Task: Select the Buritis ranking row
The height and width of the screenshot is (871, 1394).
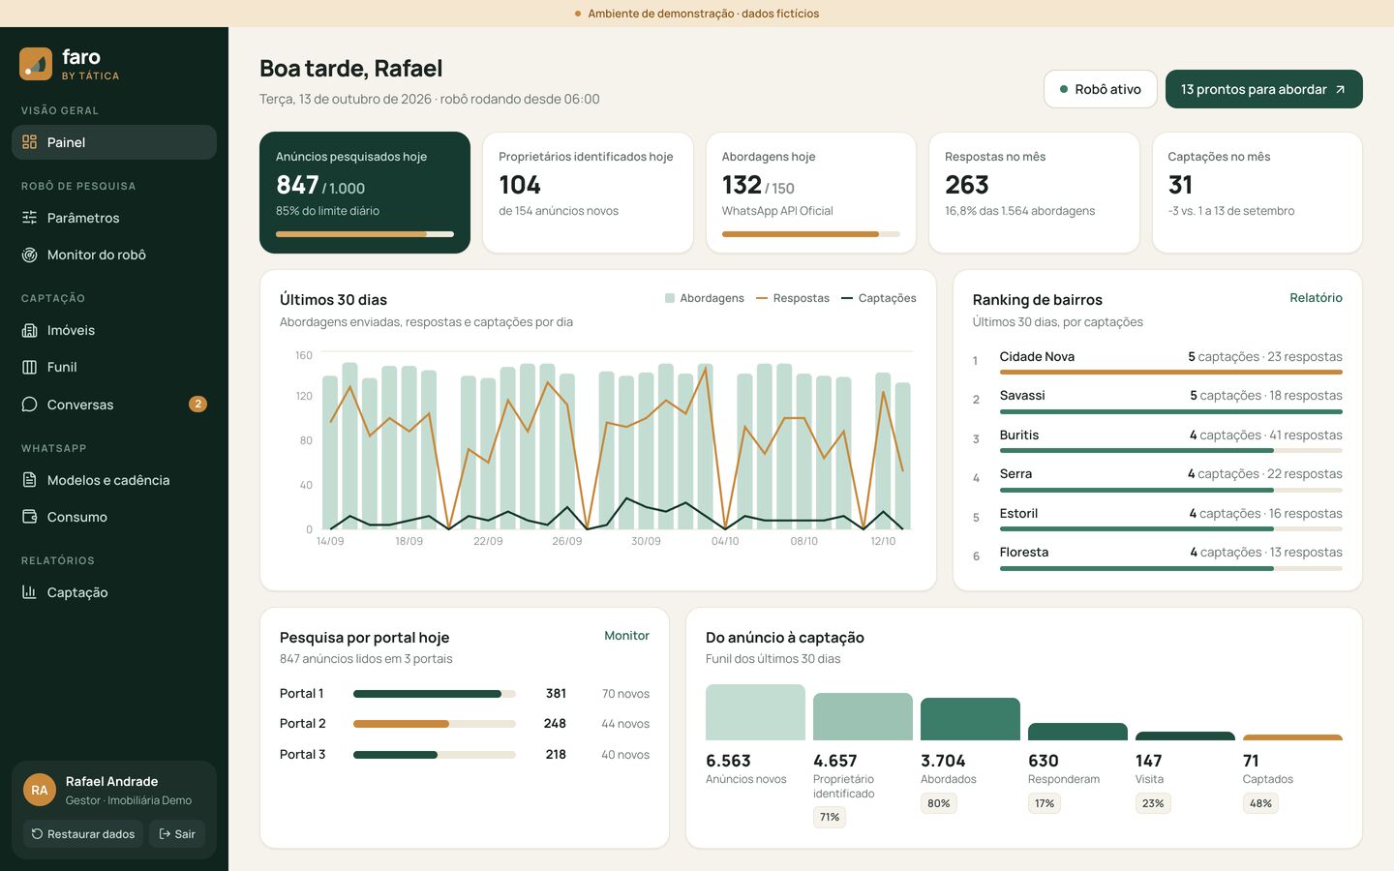Action: coord(1158,439)
